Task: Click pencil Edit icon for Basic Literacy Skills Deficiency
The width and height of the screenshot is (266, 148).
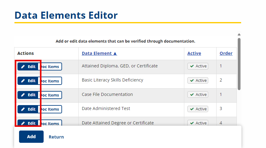Action: pos(23,81)
